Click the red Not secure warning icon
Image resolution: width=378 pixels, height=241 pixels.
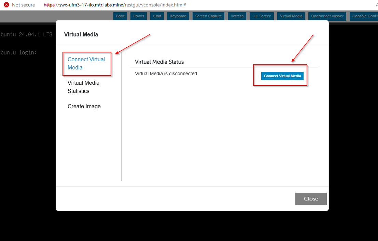6,5
